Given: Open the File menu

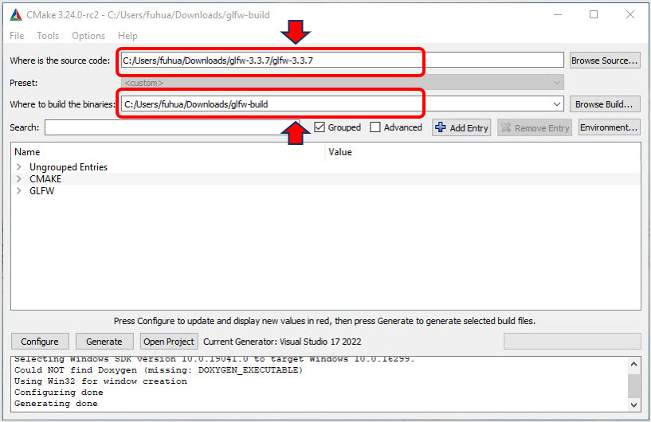Looking at the screenshot, I should coord(17,36).
